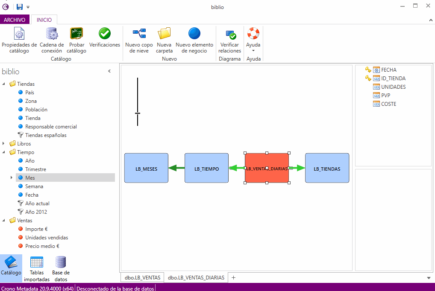Viewport: 435px width, 291px height.
Task: Switch to the dbo.LB_VENTAS tab
Action: (x=142, y=277)
